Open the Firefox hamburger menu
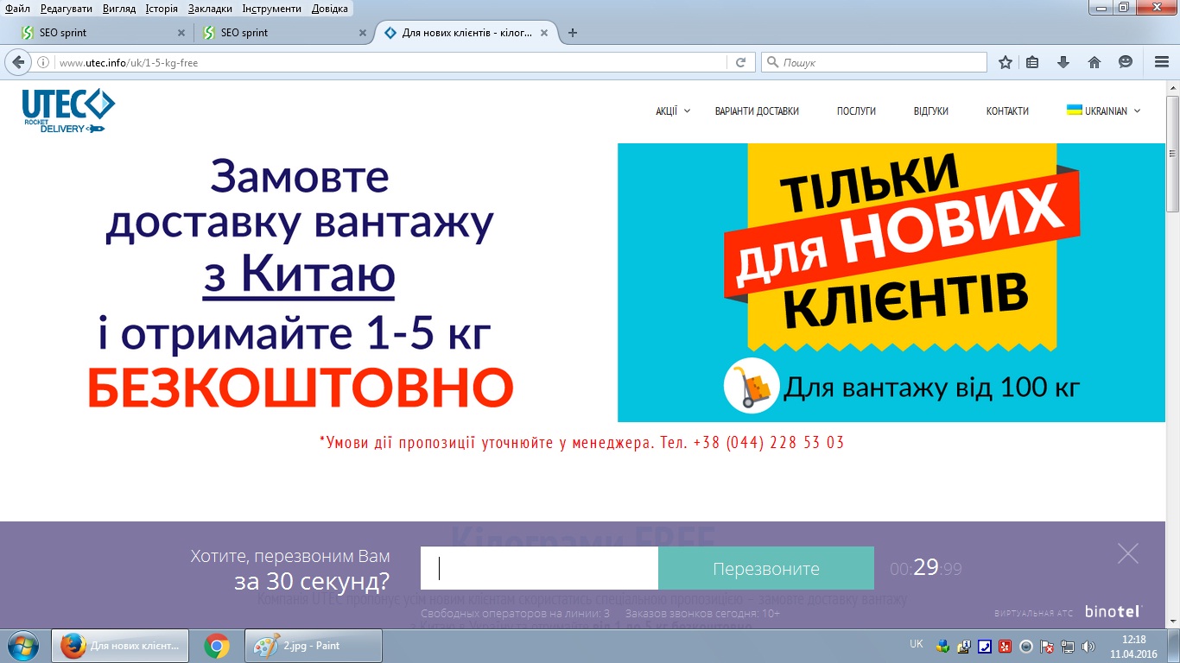 [x=1161, y=62]
